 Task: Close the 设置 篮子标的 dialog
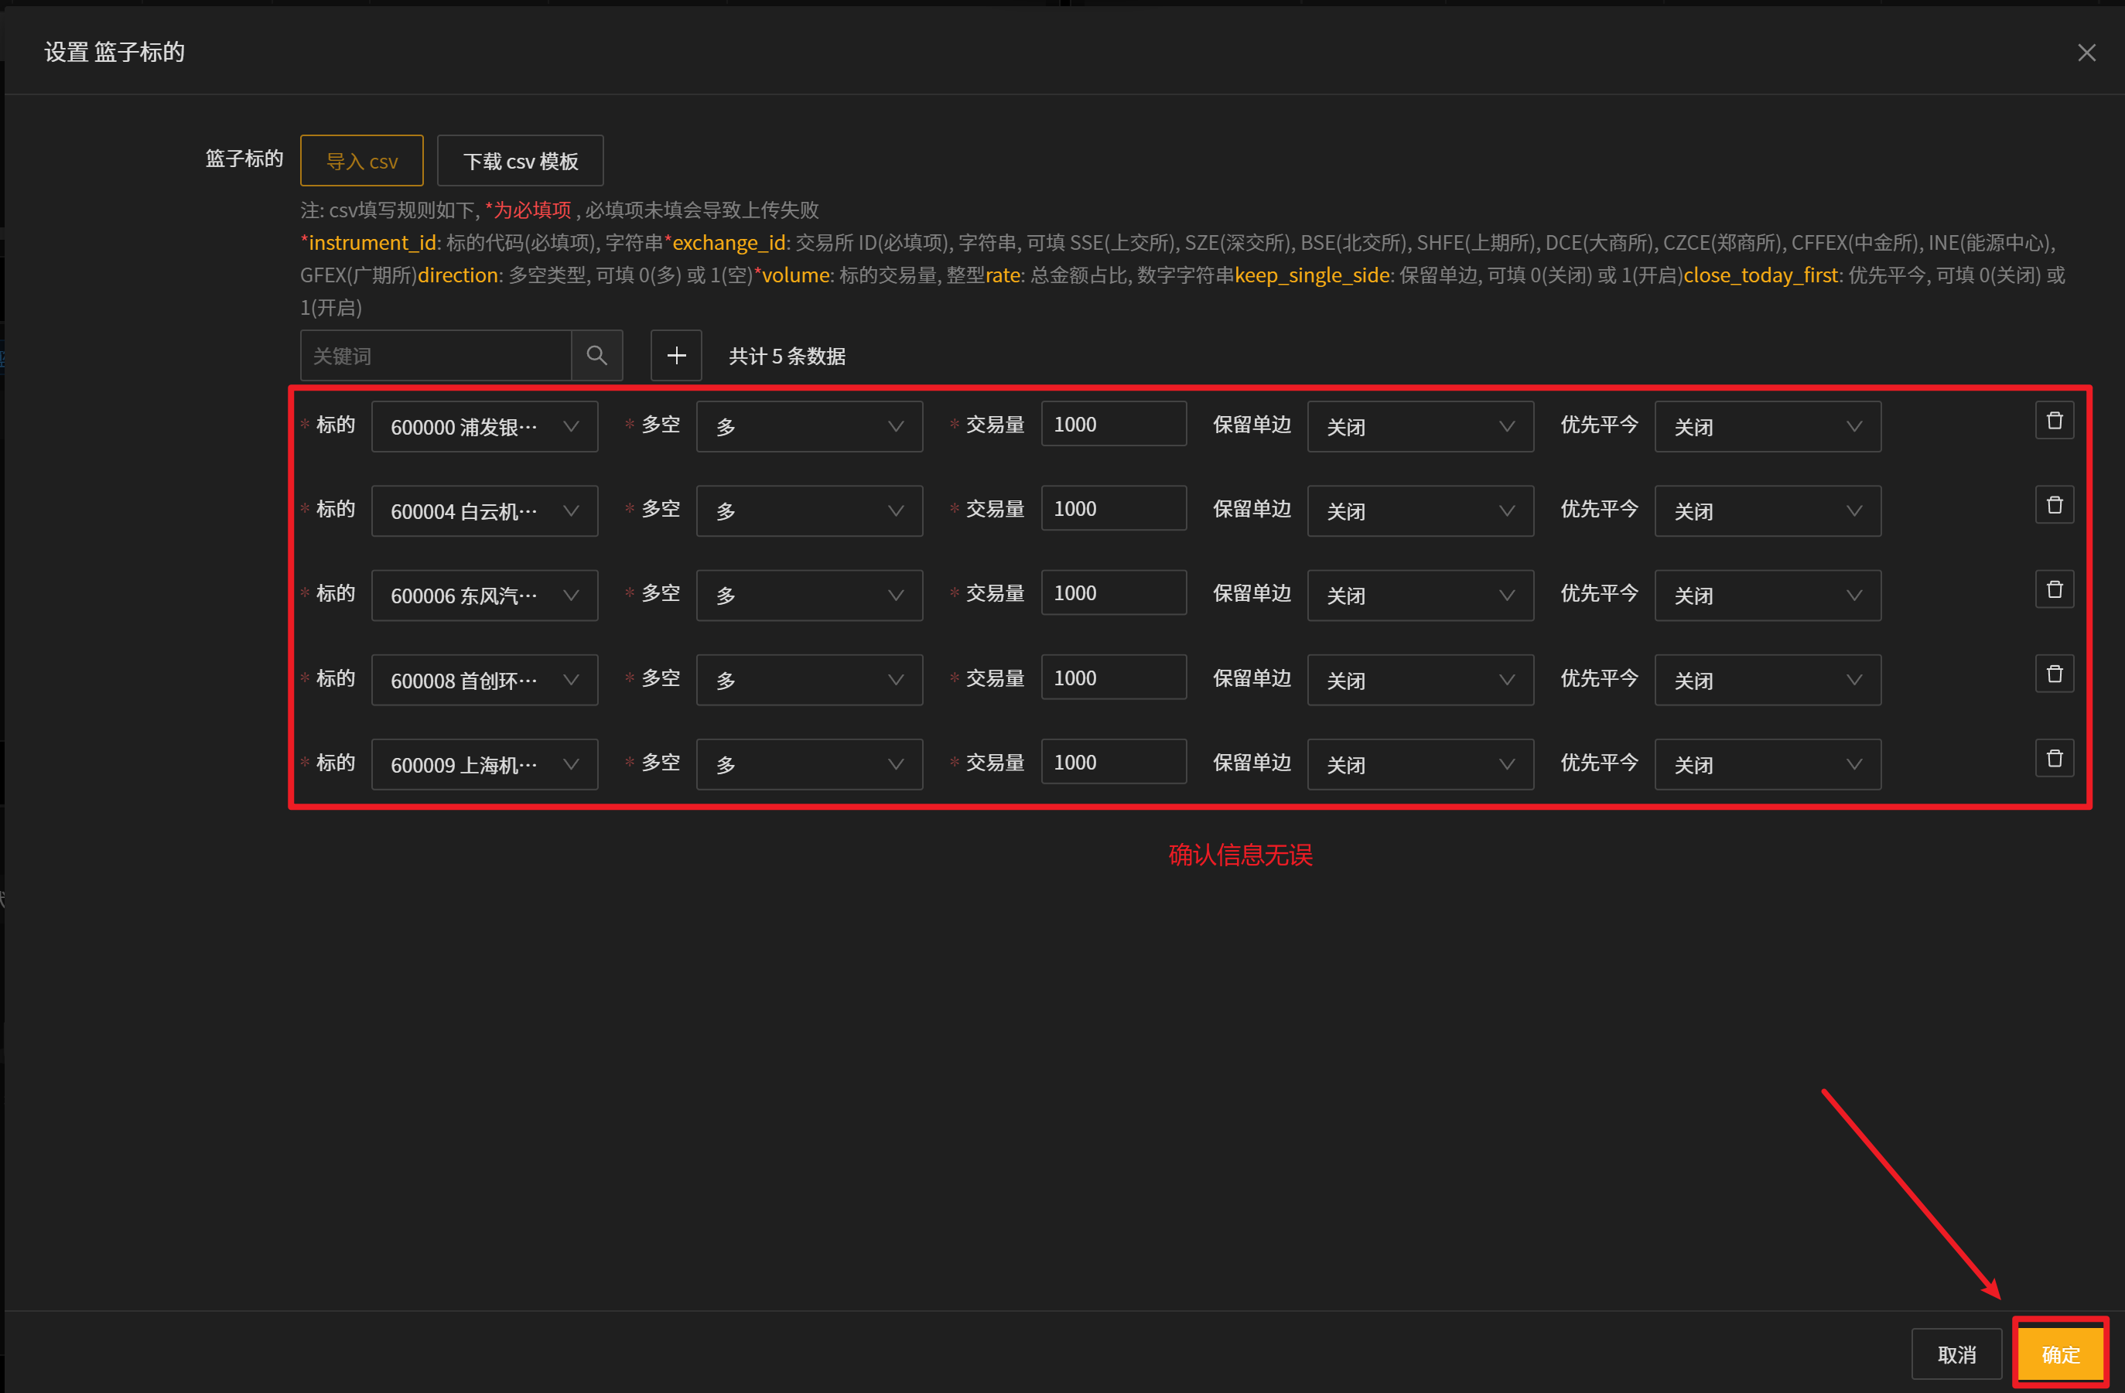click(2086, 53)
